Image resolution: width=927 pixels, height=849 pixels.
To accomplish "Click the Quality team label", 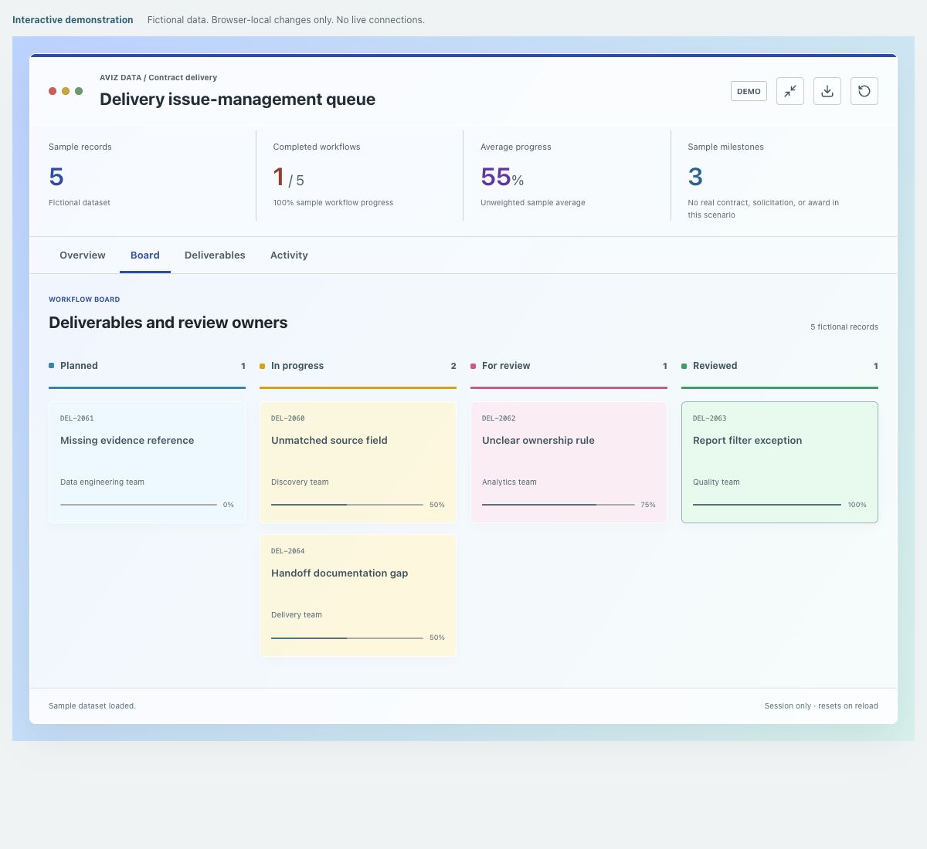I will tap(716, 482).
